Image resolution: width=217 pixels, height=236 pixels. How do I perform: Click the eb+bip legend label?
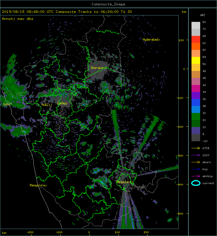pyautogui.click(x=207, y=176)
